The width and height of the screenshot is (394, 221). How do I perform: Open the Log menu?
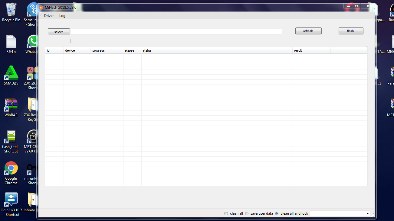62,16
